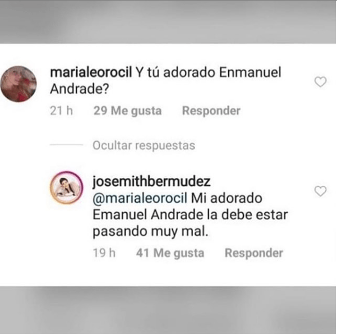Click the 21 h timestamp
The width and height of the screenshot is (337, 334).
pos(61,111)
